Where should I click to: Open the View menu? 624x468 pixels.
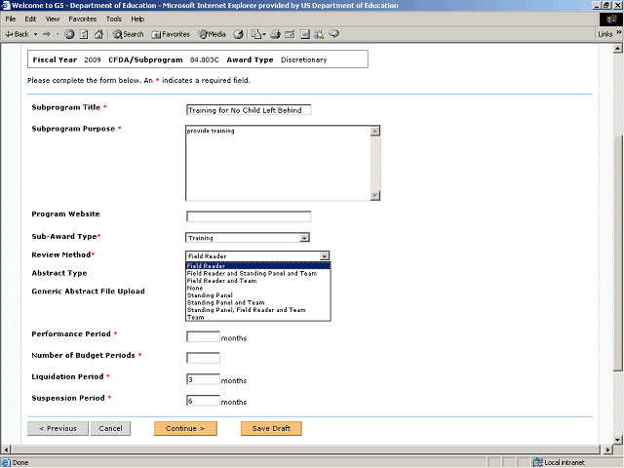(x=52, y=19)
